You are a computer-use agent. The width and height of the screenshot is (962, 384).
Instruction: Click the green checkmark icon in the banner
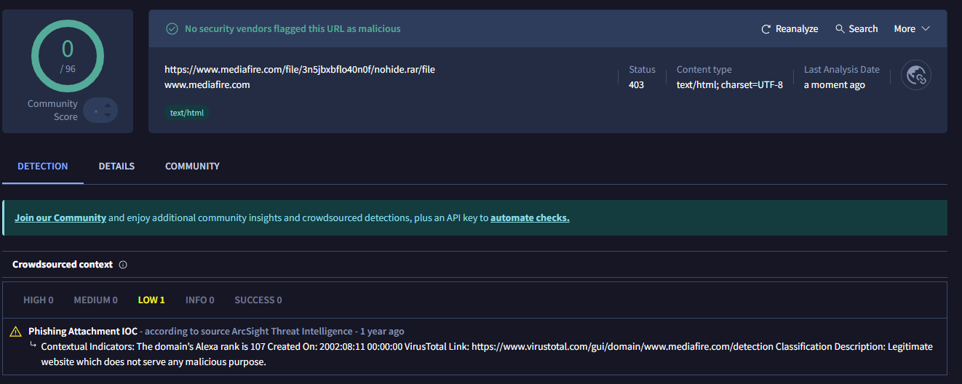[172, 29]
